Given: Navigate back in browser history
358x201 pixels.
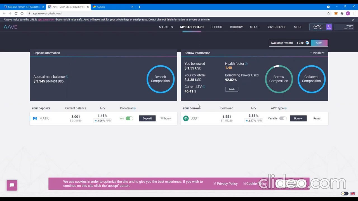Looking at the screenshot, I should (x=4, y=13).
